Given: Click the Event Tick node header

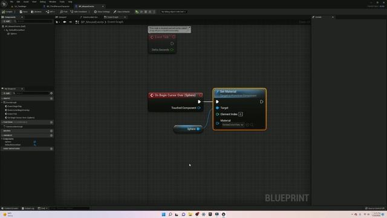Looking at the screenshot, I should 163,37.
